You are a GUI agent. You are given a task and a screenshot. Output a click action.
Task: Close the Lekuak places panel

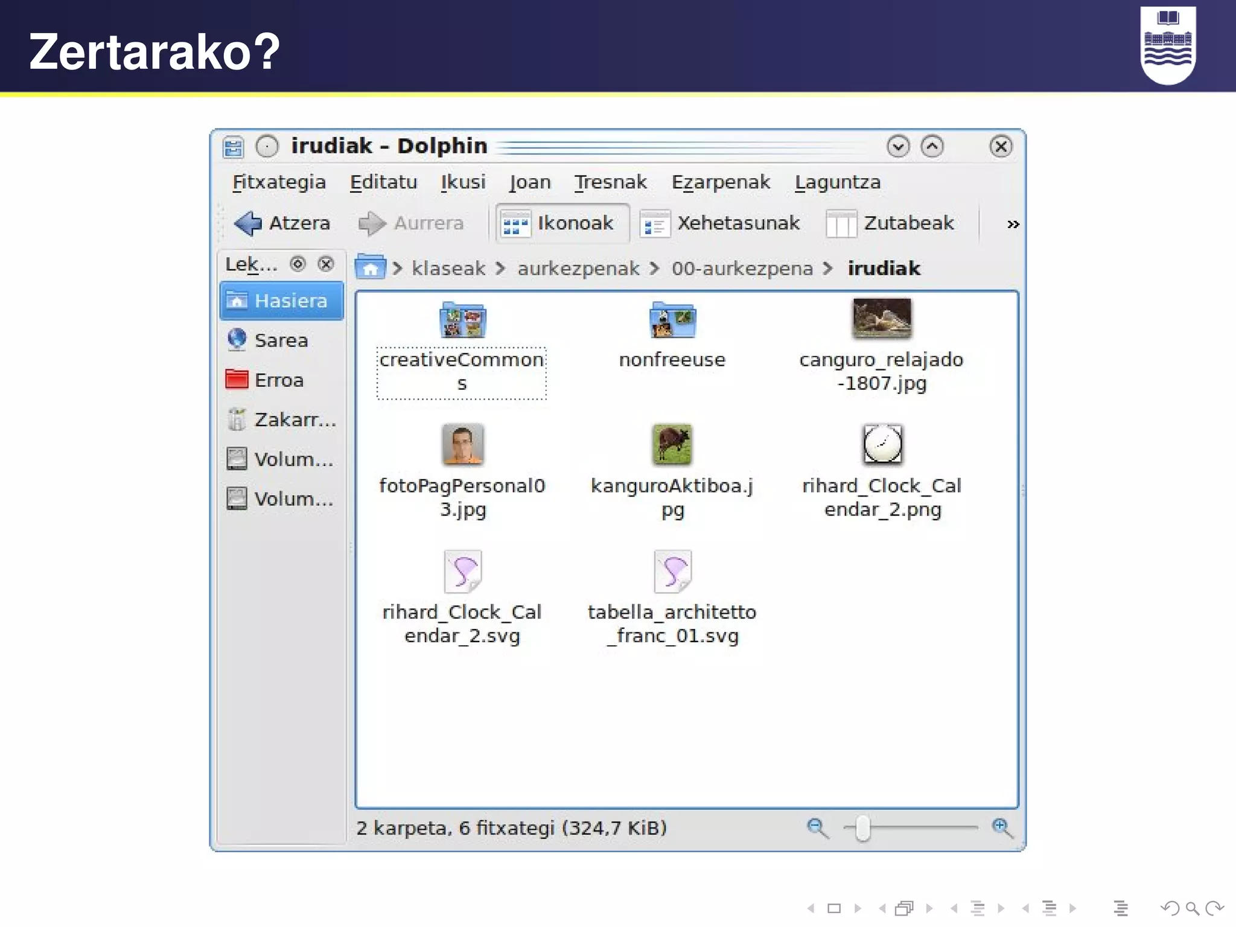[326, 264]
